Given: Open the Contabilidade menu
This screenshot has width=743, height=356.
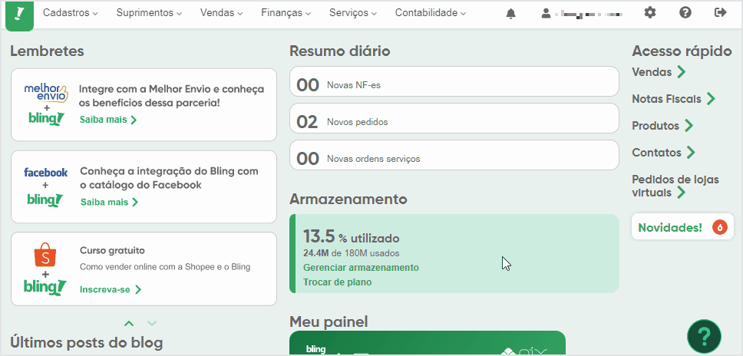Looking at the screenshot, I should [x=431, y=13].
